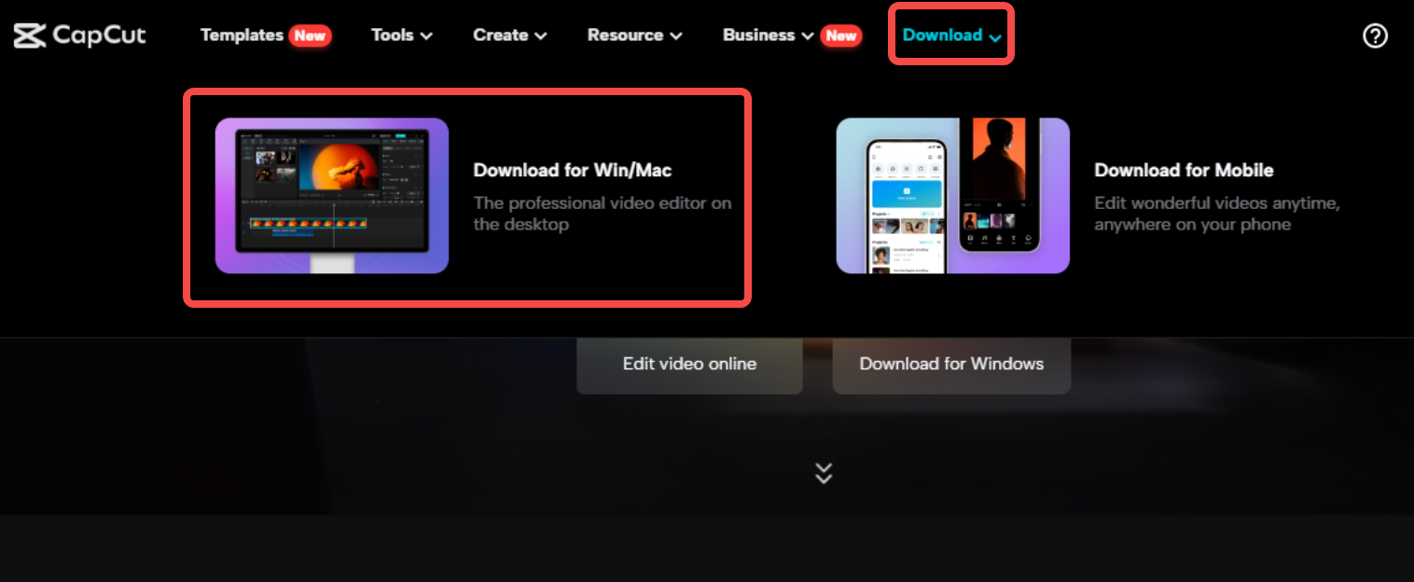Click the mobile phones preview thumbnail
This screenshot has height=582, width=1414.
(x=952, y=196)
